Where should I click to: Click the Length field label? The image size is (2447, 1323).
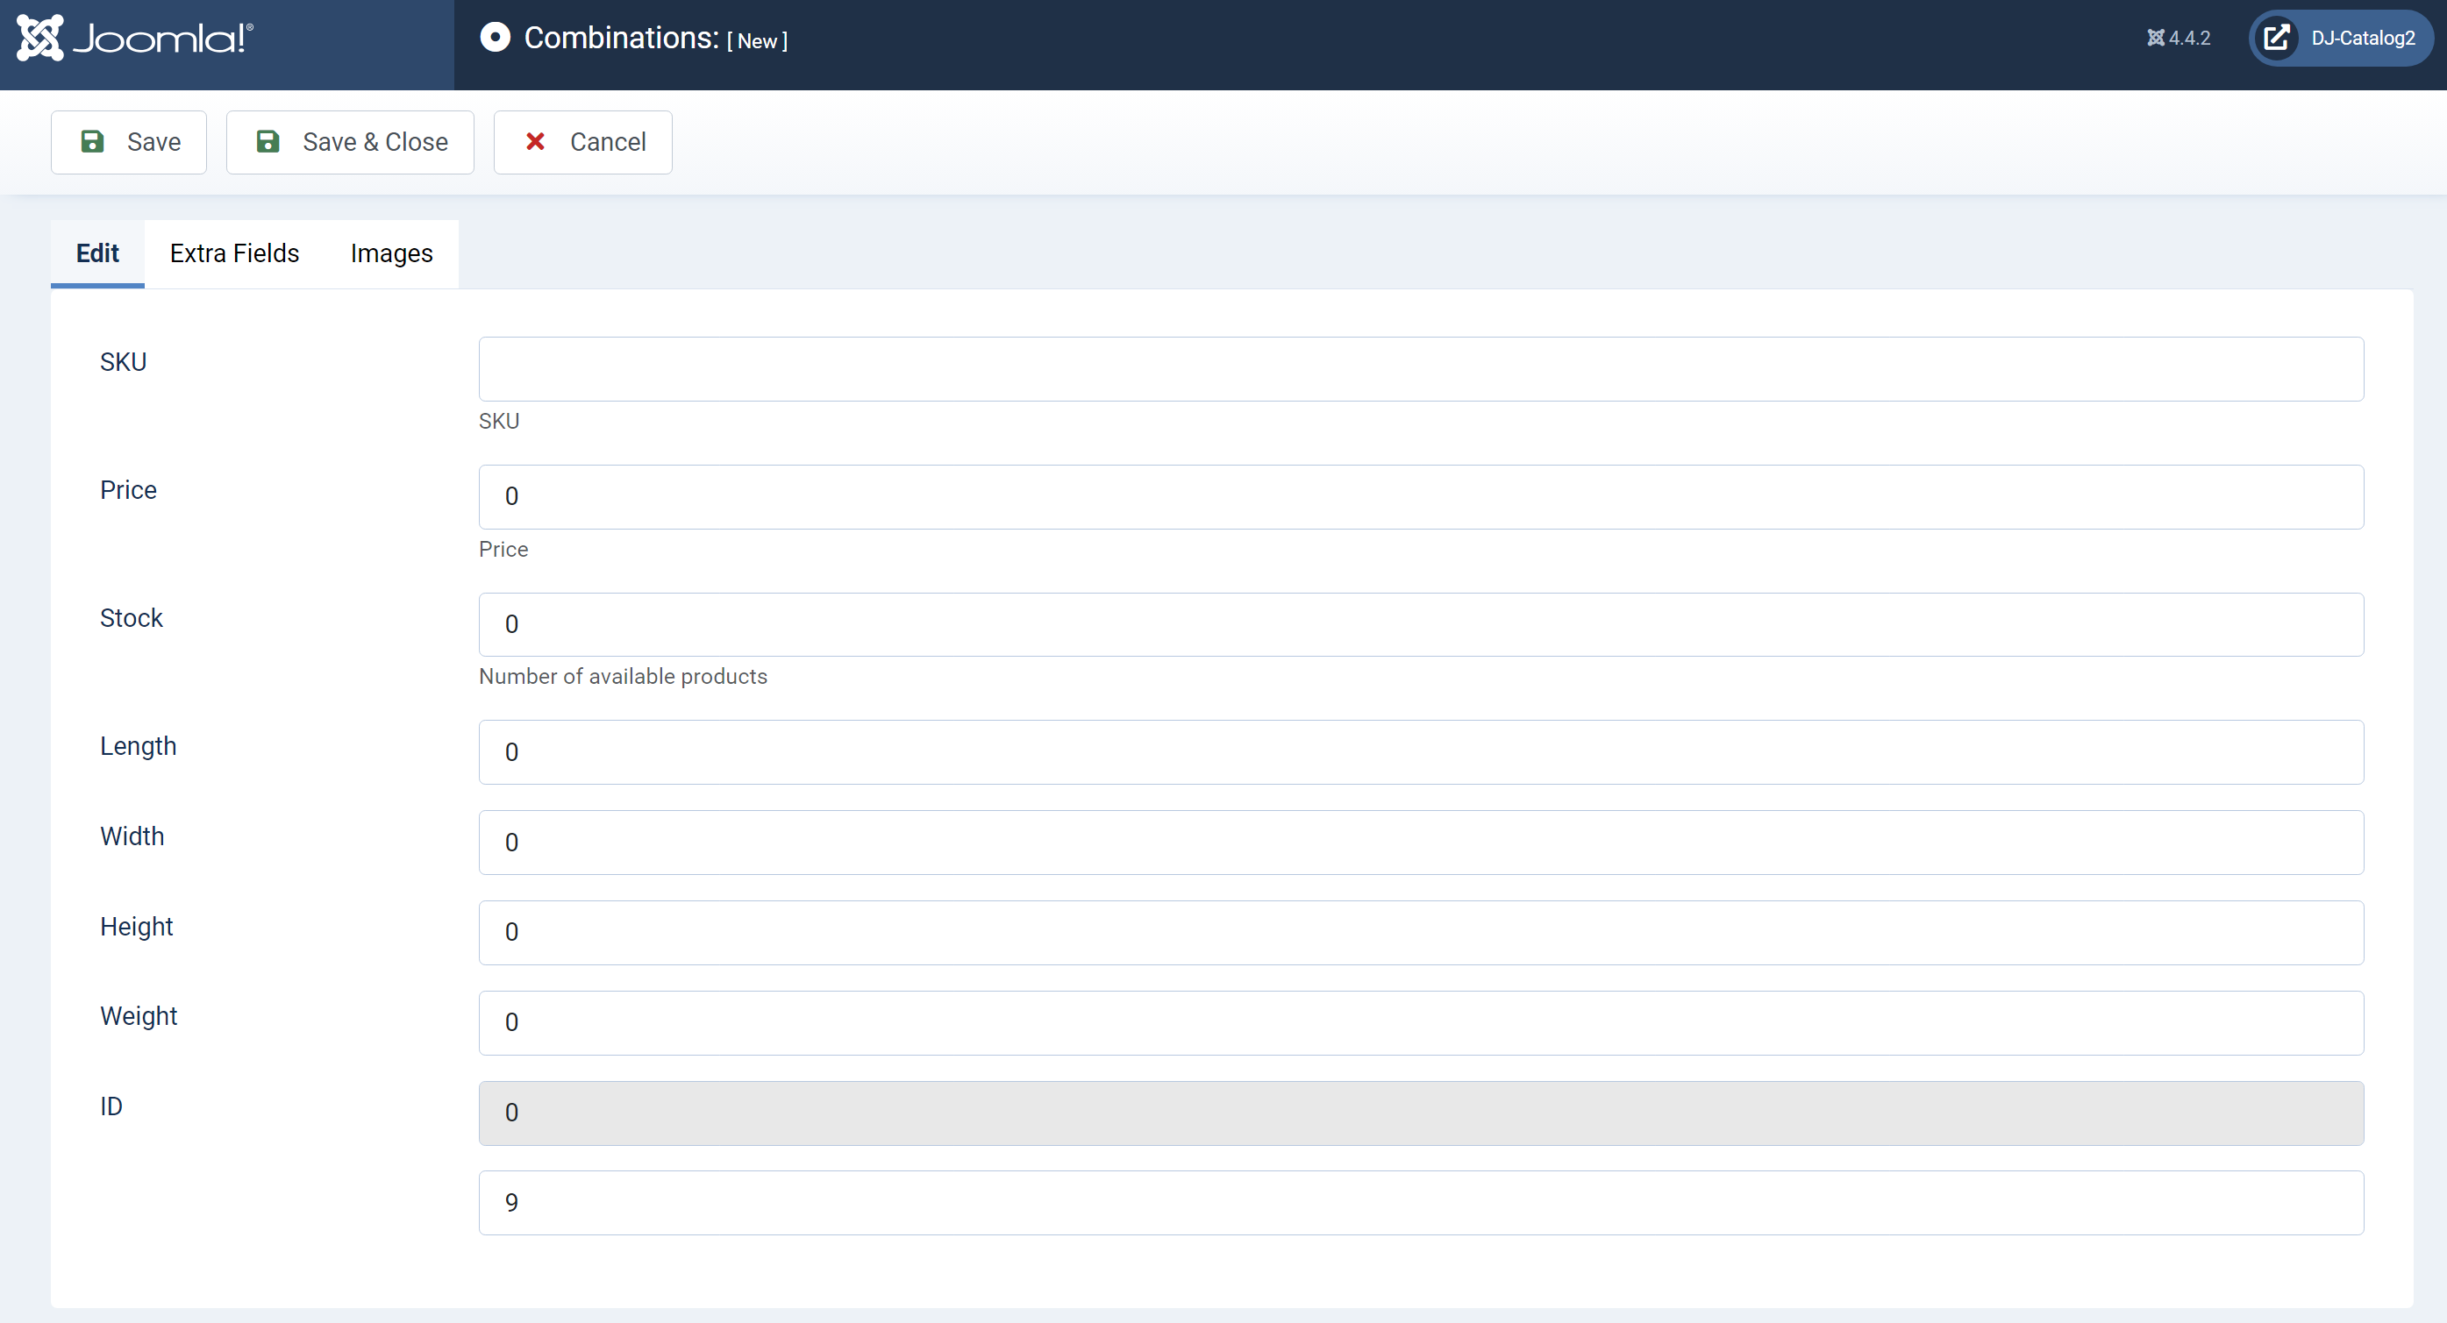click(x=138, y=746)
